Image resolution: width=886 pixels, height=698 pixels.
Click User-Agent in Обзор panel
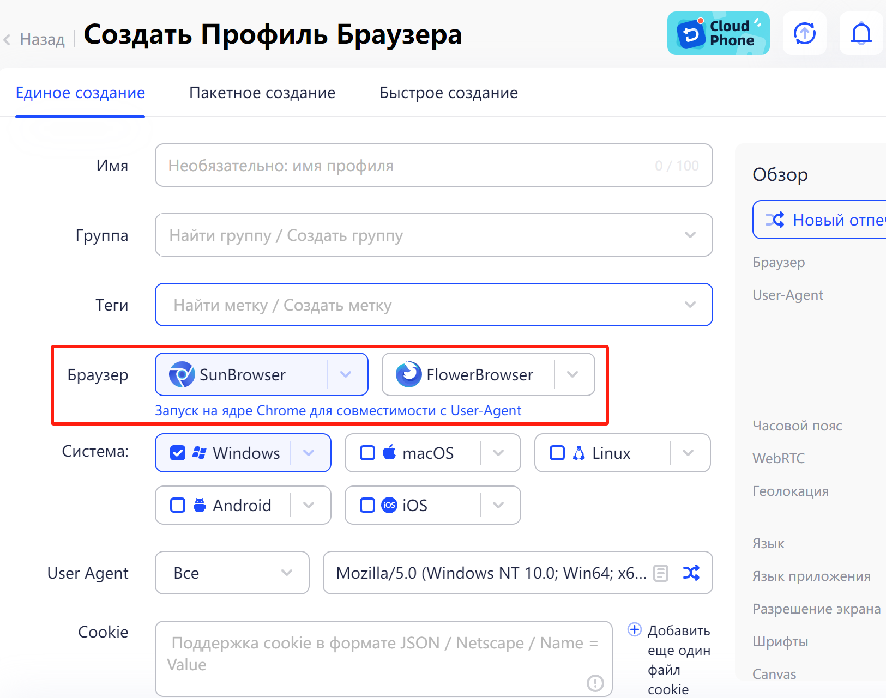(788, 295)
